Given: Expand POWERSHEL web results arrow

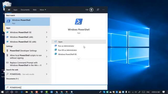Looking at the screenshot, I should tap(47, 74).
